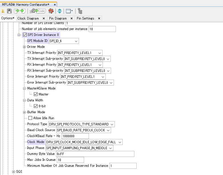Toggle the 8-bit data width checkbox
This screenshot has width=223, height=175.
pyautogui.click(x=36, y=106)
